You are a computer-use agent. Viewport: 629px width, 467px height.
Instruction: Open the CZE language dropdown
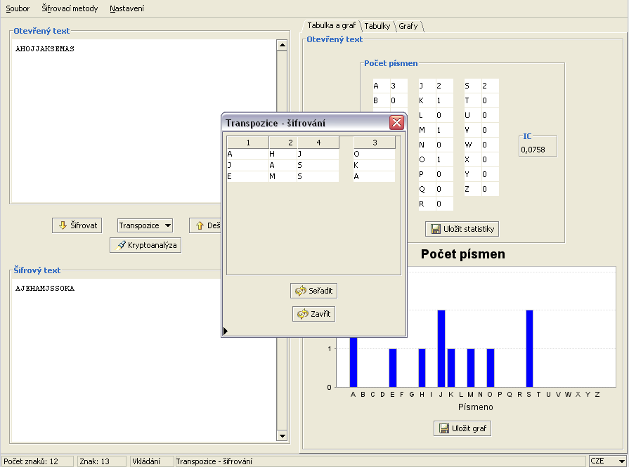point(608,461)
